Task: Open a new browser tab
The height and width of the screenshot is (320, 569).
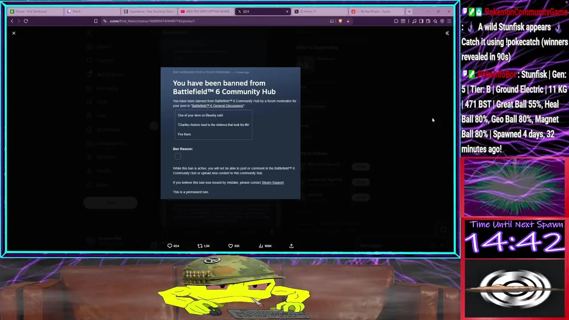Action: 409,12
